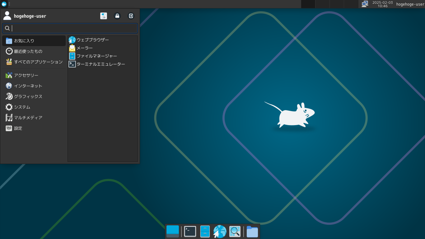Launch ターミナルエミュレーター from favorites list

click(x=100, y=64)
